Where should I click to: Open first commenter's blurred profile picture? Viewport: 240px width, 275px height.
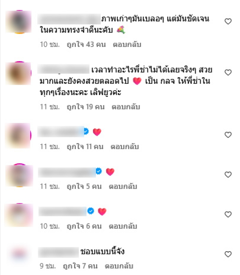(19, 22)
